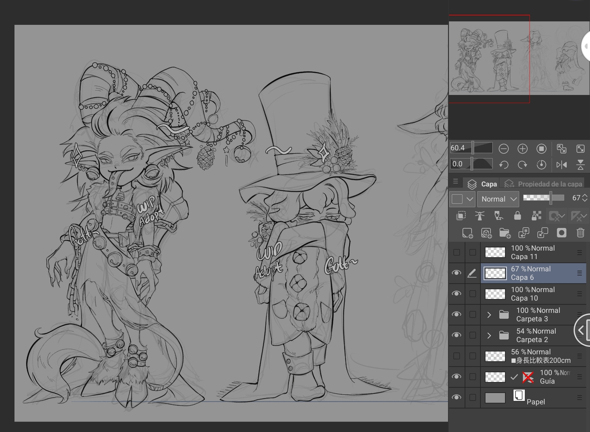
Task: Hide Papel layer eye
Action: [457, 397]
